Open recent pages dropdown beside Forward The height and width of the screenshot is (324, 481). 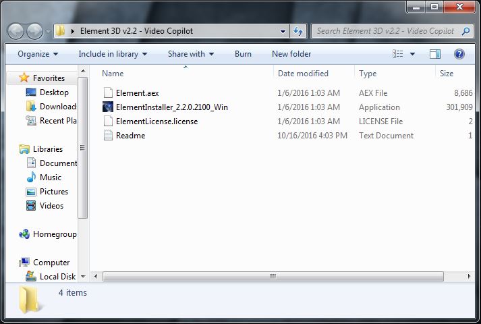[48, 31]
